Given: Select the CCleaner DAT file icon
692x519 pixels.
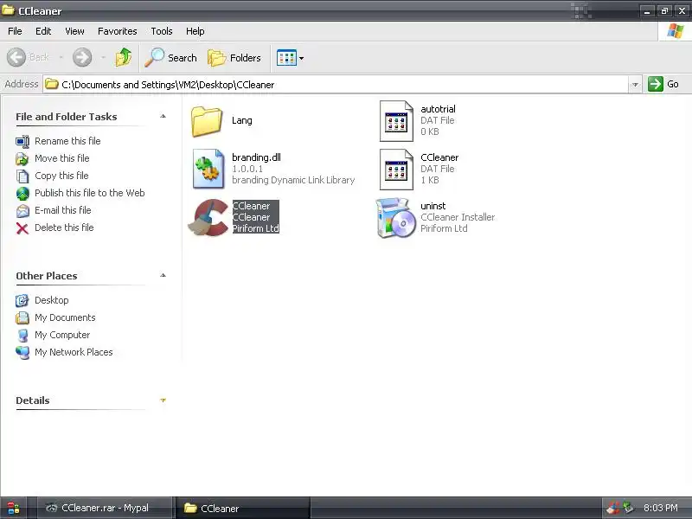Looking at the screenshot, I should pos(396,170).
